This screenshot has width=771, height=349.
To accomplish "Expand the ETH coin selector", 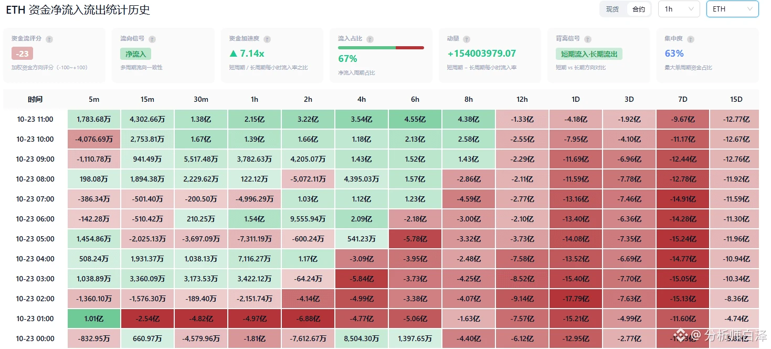I will (733, 9).
